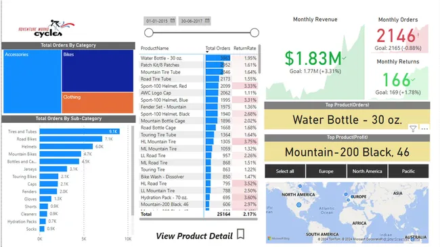Select the Accessories treemap tile
440x247 pixels.
pyautogui.click(x=32, y=82)
